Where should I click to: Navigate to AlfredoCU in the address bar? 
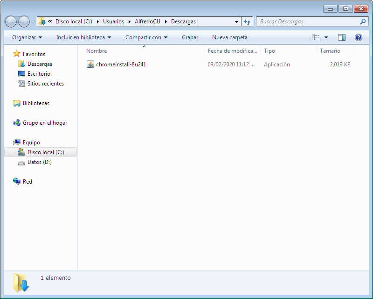point(147,21)
